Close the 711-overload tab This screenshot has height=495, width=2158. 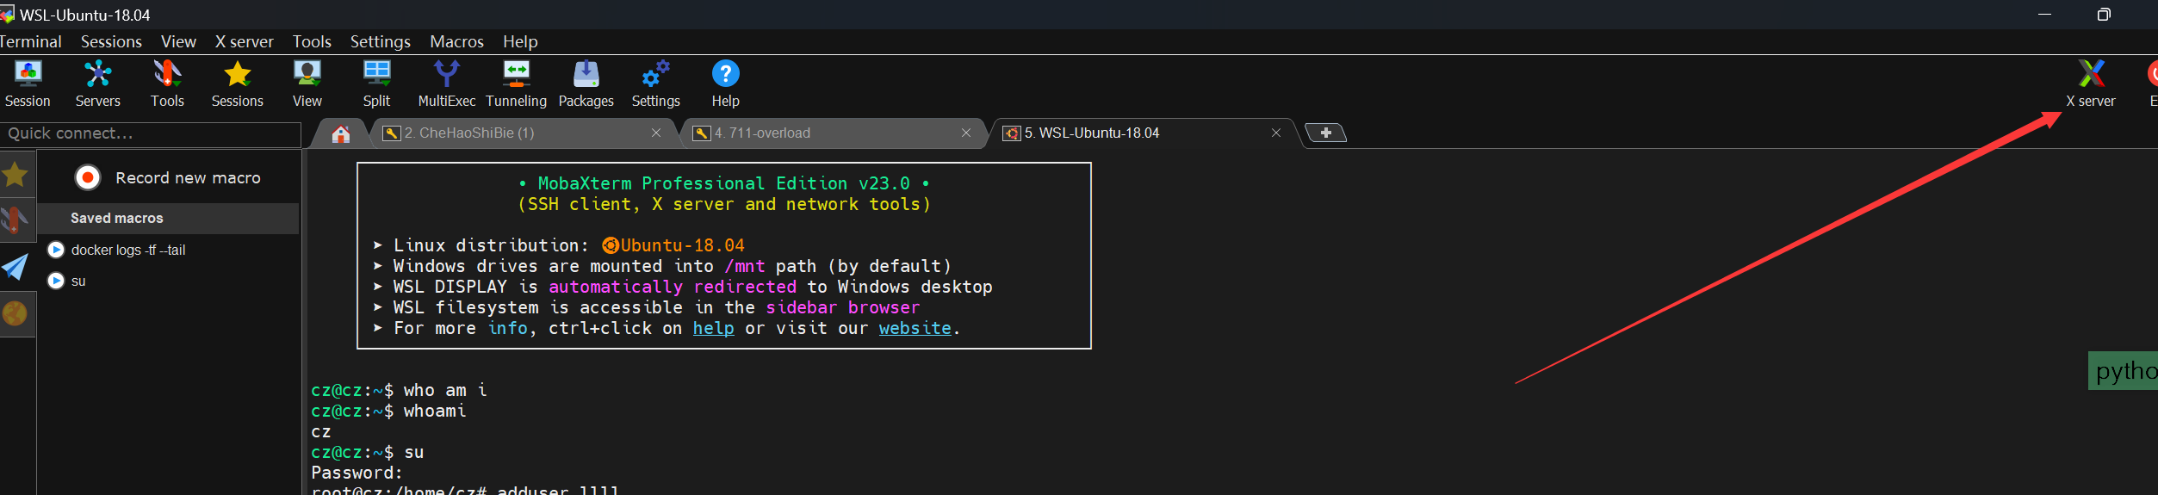(x=966, y=133)
